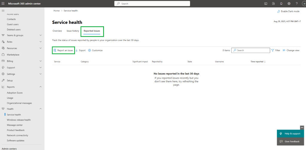
Task: Go to Home breadcrumb link
Action: point(56,11)
